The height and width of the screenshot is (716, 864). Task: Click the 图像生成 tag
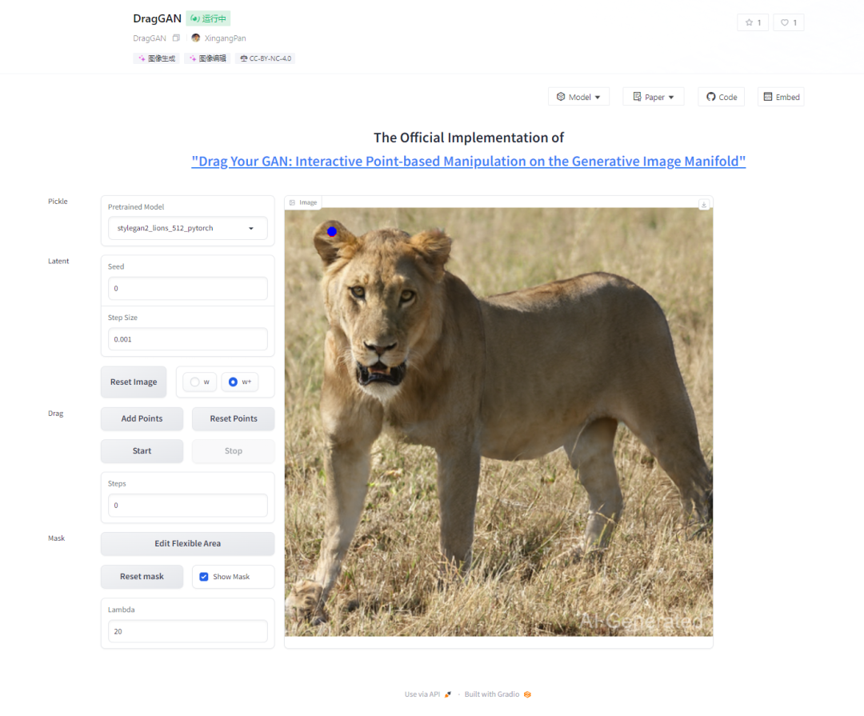click(x=156, y=58)
